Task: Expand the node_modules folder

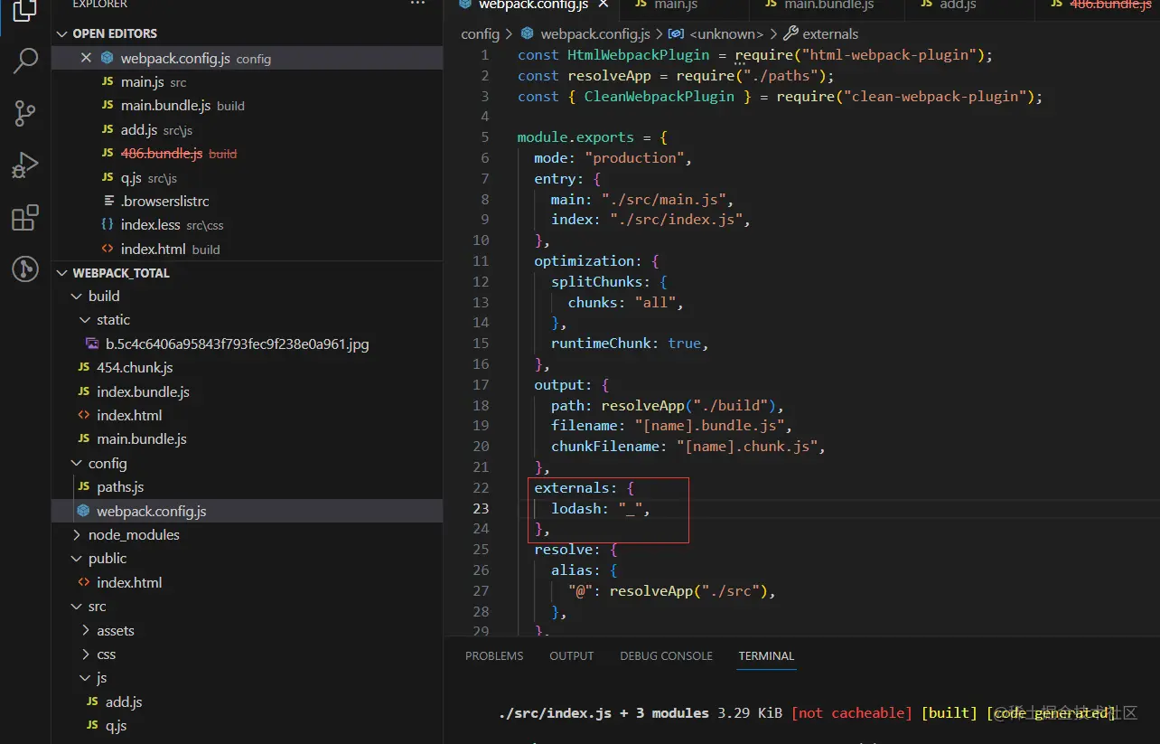Action: coord(77,534)
